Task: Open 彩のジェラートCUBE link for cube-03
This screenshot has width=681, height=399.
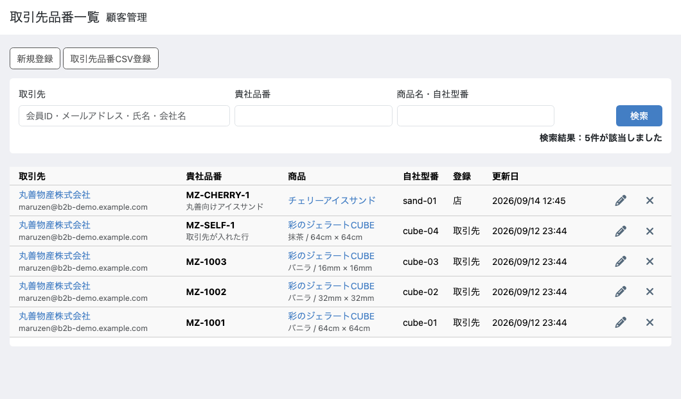Action: pyautogui.click(x=331, y=256)
